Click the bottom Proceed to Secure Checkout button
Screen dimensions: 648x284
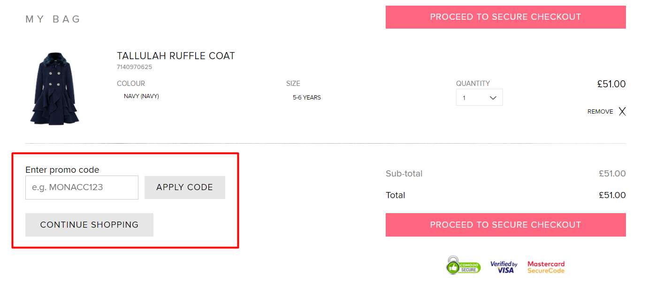click(x=505, y=224)
